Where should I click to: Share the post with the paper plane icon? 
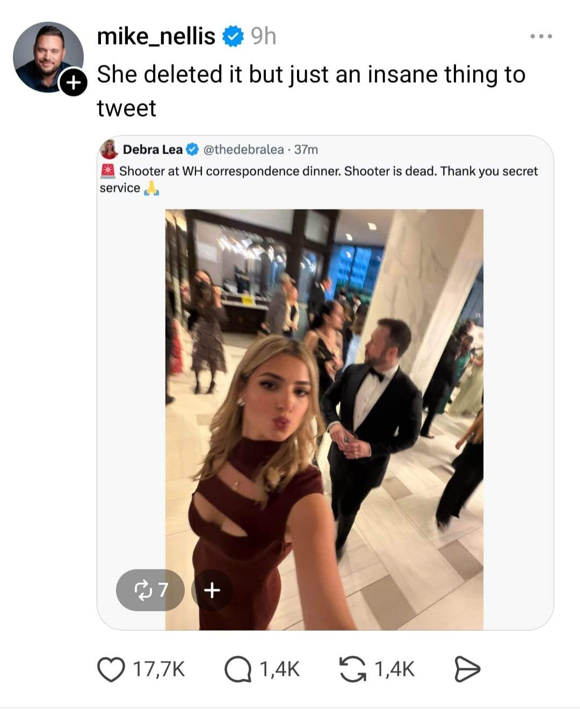pyautogui.click(x=467, y=669)
